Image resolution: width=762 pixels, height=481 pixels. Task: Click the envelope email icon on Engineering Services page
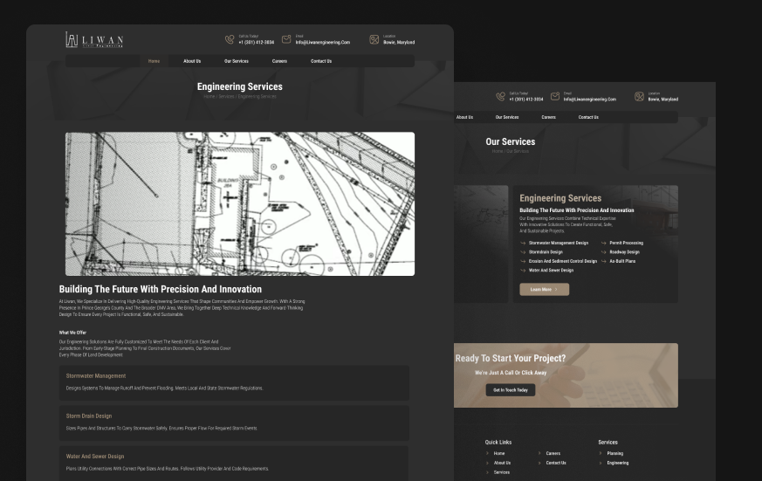286,39
